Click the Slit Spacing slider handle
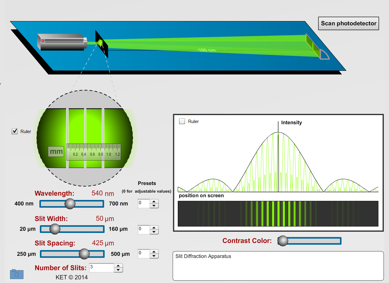Screen dimensions: 389x283 click(84, 254)
